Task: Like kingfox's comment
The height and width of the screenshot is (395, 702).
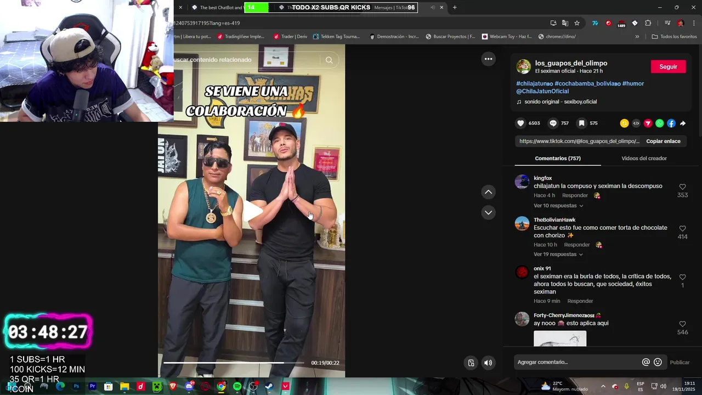Action: pos(682,187)
